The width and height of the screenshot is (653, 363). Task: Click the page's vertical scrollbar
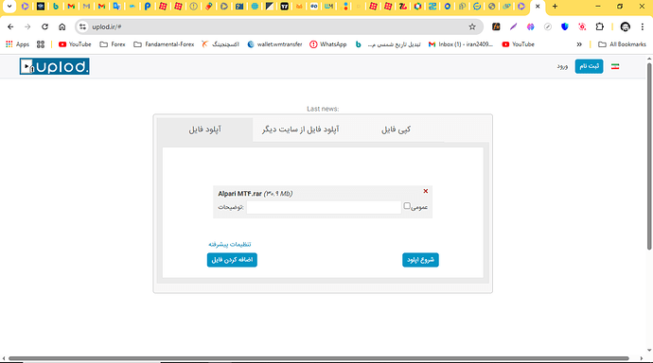click(649, 156)
